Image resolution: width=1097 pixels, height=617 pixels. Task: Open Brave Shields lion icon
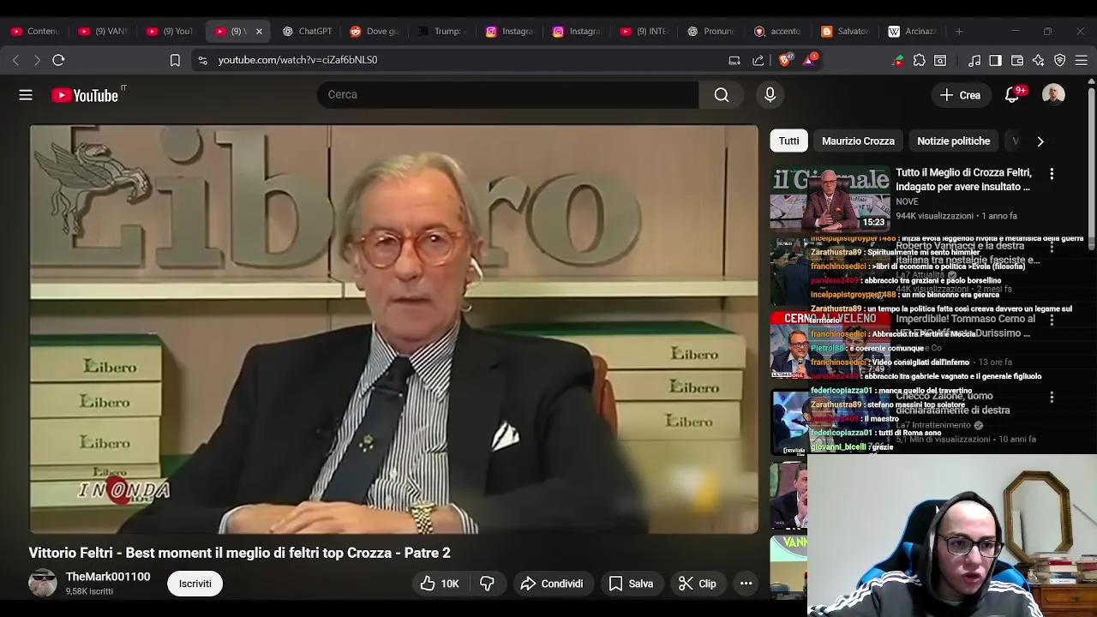point(785,60)
